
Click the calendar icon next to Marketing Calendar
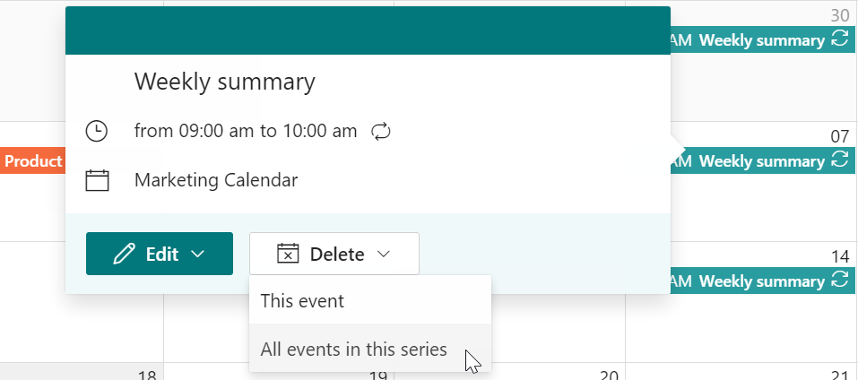pos(98,180)
